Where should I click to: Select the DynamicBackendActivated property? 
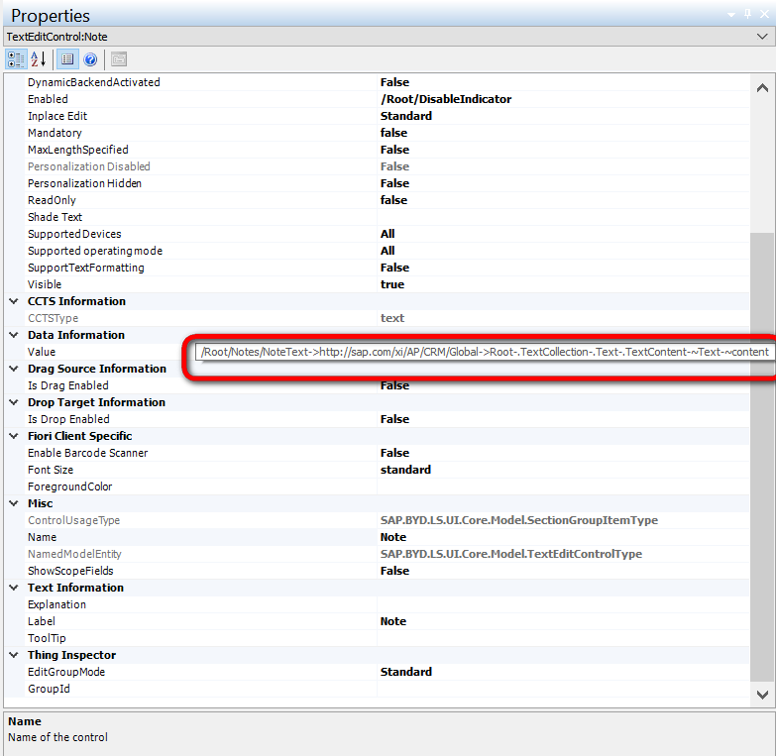94,82
